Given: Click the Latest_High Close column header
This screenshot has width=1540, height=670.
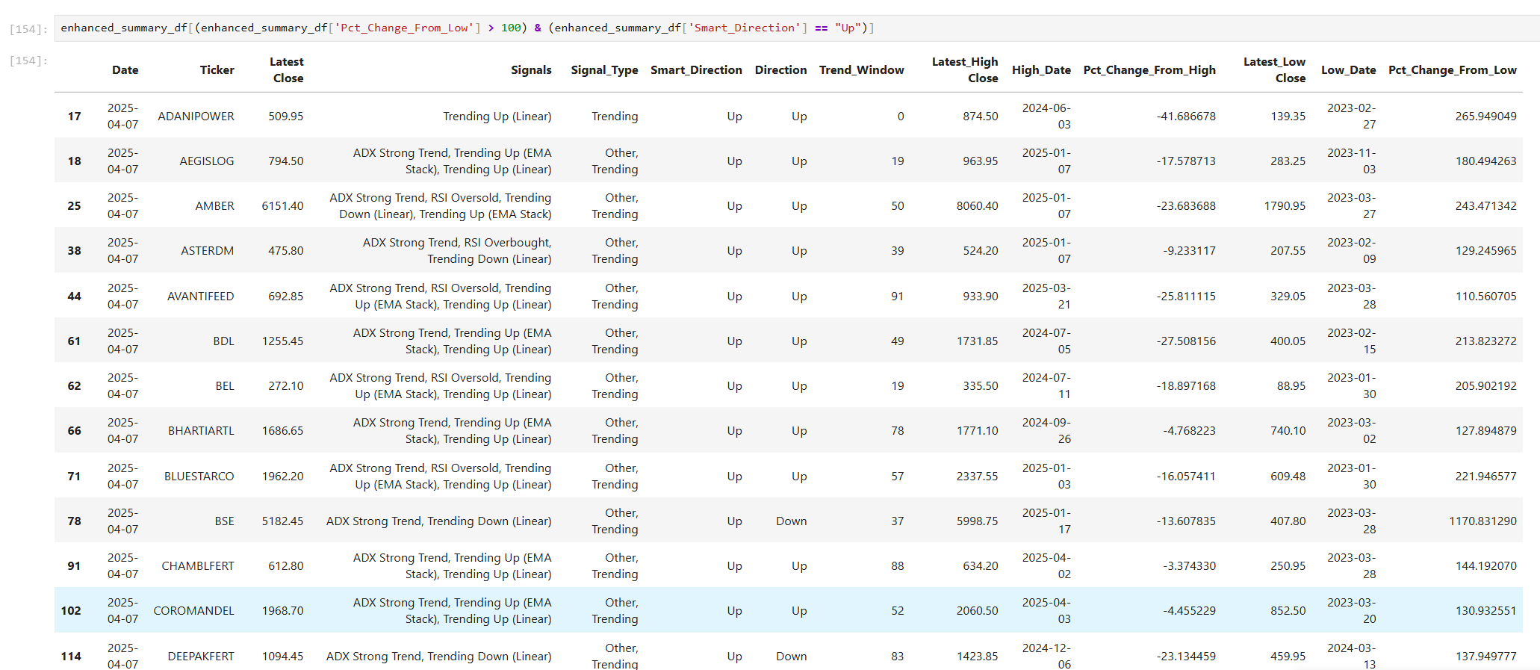Looking at the screenshot, I should click(x=965, y=70).
